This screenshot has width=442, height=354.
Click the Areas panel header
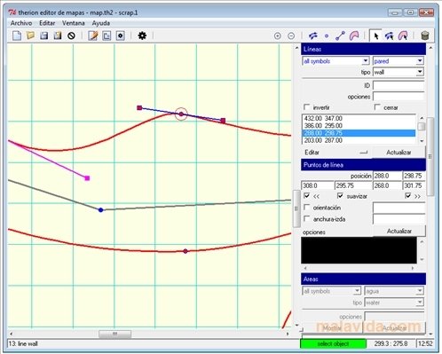click(363, 279)
